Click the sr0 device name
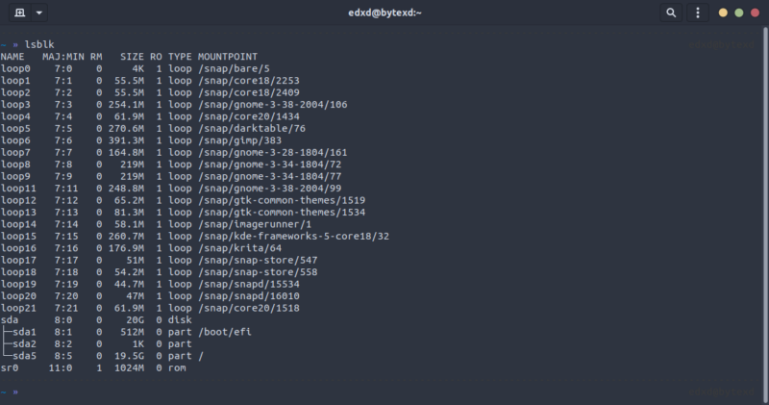Screen dimensions: 769x405 (9, 367)
